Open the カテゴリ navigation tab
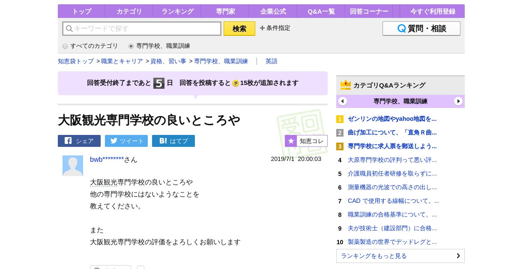Screen dimensions: 514x269 point(129,12)
